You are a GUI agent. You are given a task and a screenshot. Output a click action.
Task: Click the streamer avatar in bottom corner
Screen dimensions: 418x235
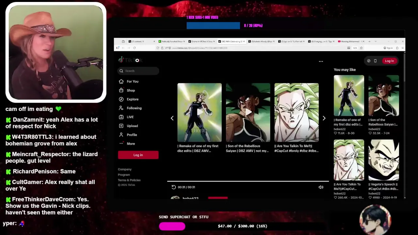(x=375, y=220)
